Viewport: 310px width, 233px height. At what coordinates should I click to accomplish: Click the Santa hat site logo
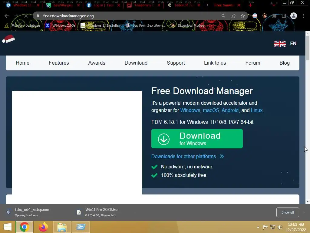[8, 39]
